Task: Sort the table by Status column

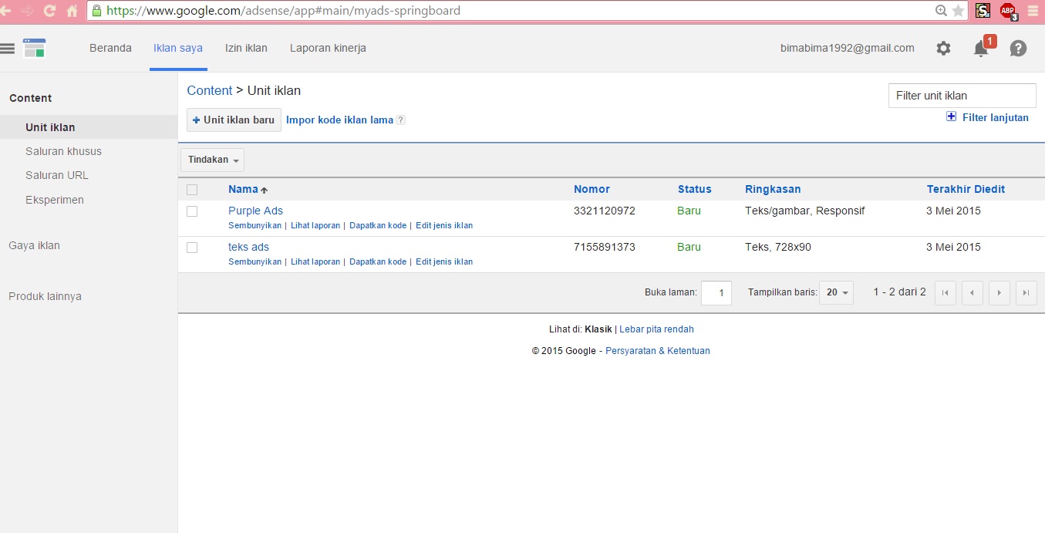Action: click(x=695, y=189)
